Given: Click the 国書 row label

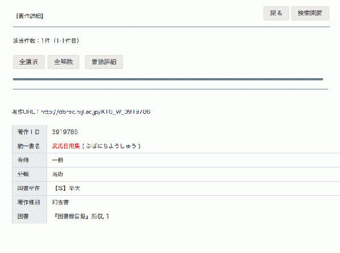Looking at the screenshot, I should [x=23, y=216].
